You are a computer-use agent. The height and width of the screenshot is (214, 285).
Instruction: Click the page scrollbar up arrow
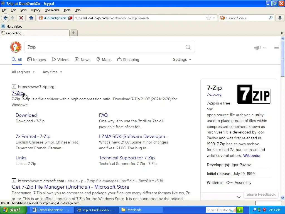(x=282, y=38)
